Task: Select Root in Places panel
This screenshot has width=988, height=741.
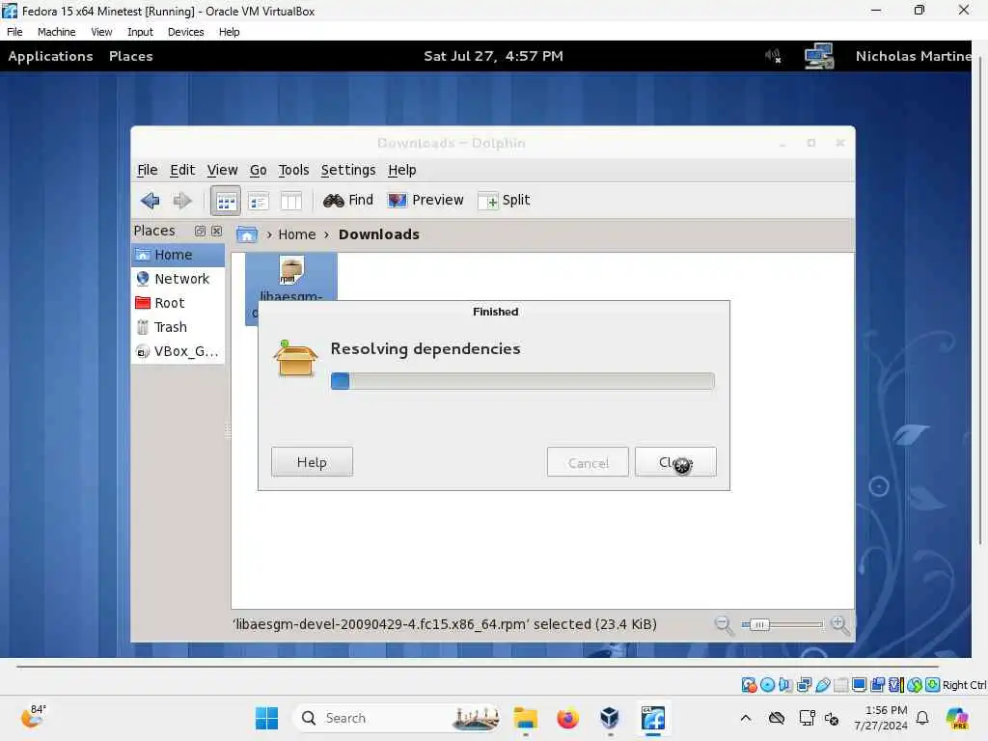Action: pyautogui.click(x=178, y=303)
